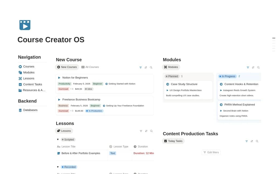Open Databases under Backend
The width and height of the screenshot is (279, 174).
point(30,110)
